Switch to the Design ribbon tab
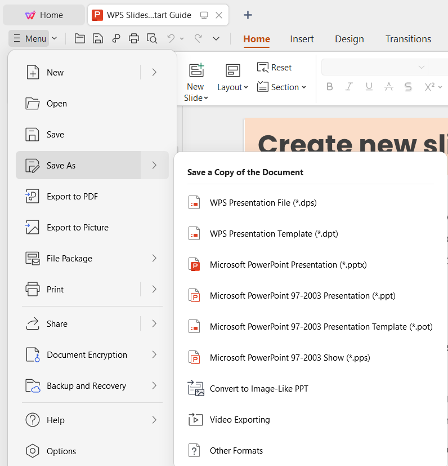 (x=349, y=39)
